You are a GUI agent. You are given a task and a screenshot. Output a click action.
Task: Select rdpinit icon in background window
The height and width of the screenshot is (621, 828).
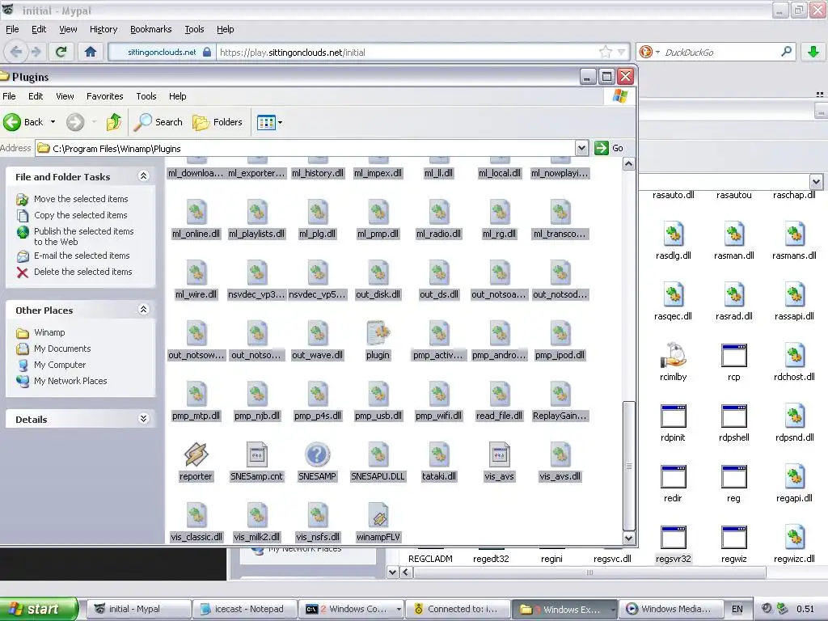click(x=673, y=416)
